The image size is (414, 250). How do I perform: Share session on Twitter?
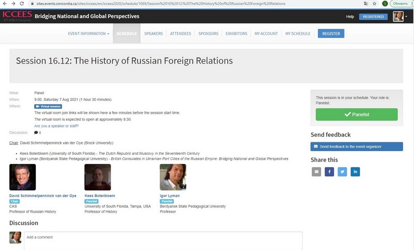pyautogui.click(x=342, y=171)
